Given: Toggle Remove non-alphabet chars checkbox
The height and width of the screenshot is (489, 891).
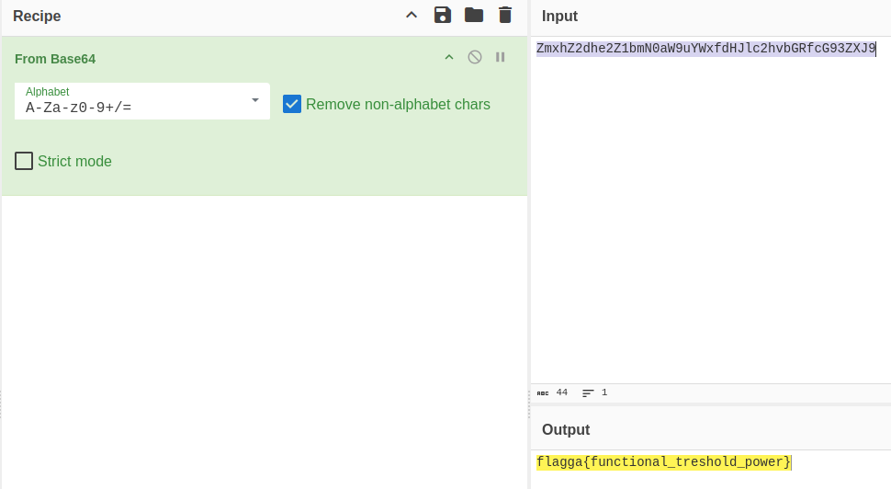Looking at the screenshot, I should click(292, 104).
